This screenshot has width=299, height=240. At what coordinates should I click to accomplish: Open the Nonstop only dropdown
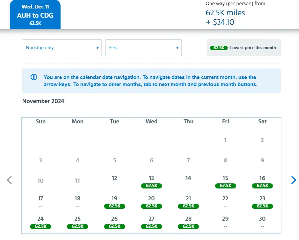click(62, 48)
